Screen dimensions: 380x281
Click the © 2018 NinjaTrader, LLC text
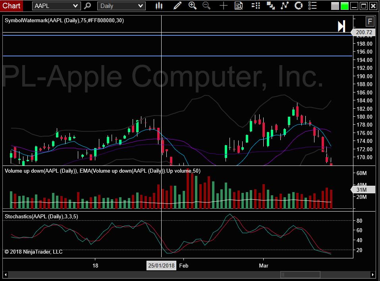click(x=33, y=252)
